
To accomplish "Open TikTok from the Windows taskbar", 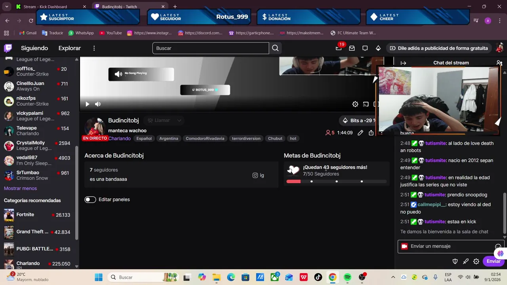I will pos(318,277).
